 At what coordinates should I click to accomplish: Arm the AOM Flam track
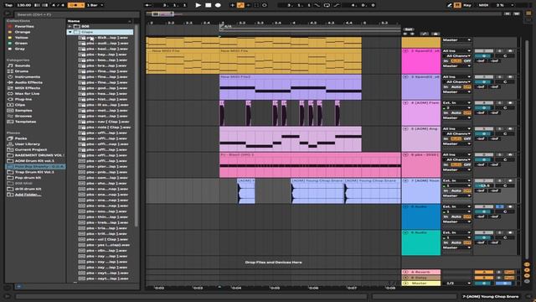point(510,102)
